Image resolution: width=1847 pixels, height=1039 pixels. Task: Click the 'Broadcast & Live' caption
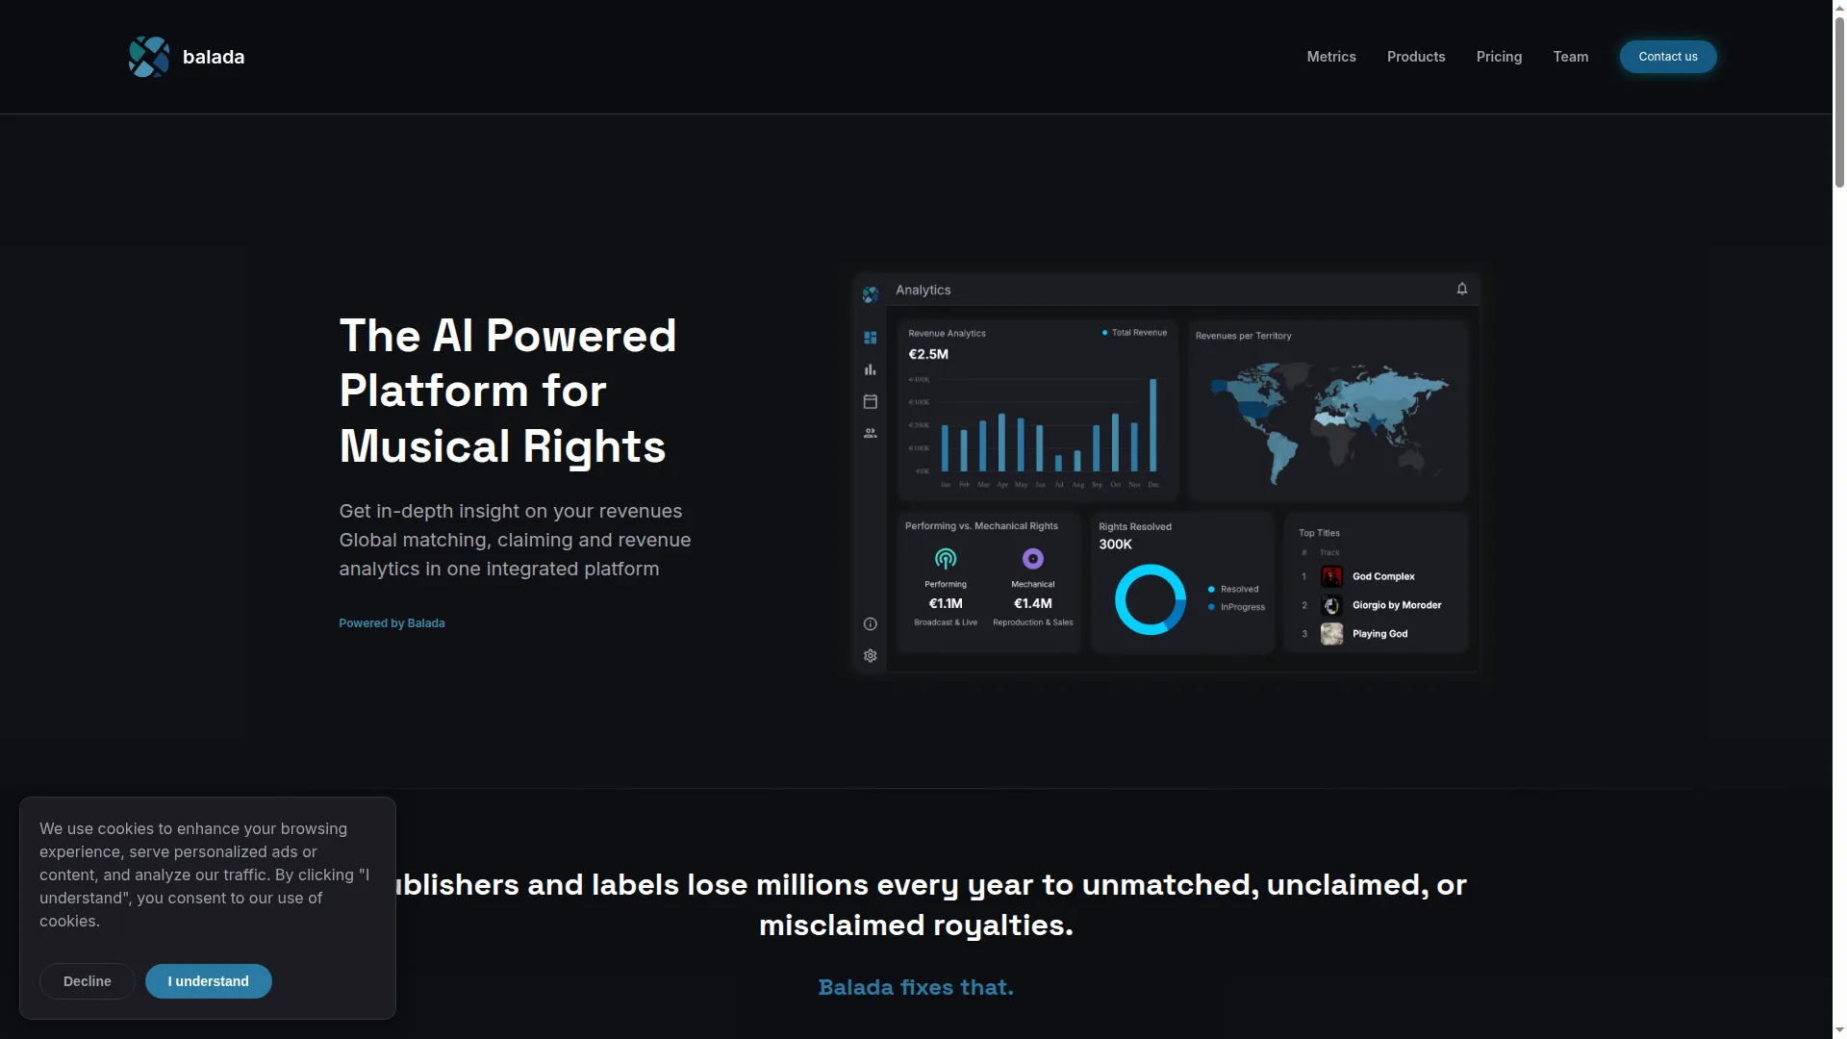(x=946, y=622)
